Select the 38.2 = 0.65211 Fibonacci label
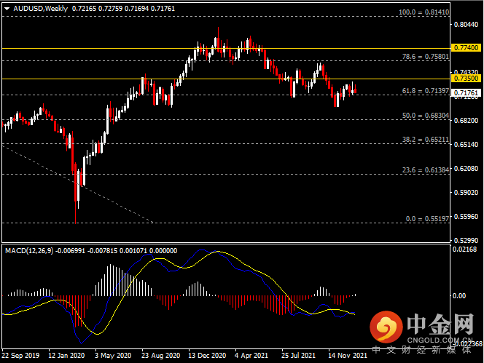This screenshot has height=363, width=484. point(426,140)
